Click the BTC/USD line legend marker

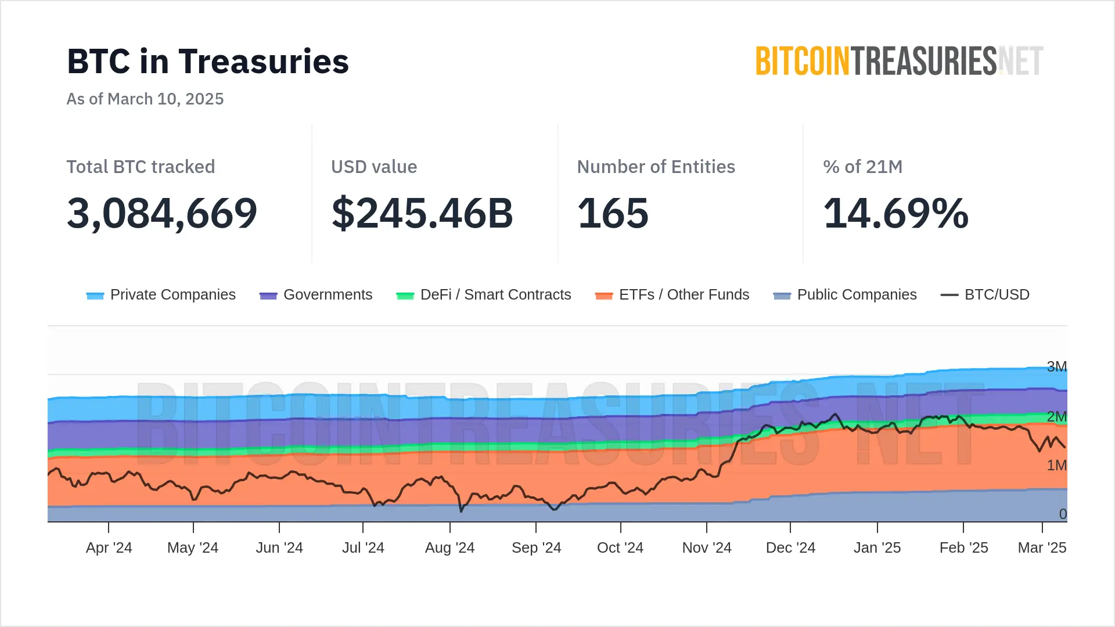point(949,295)
